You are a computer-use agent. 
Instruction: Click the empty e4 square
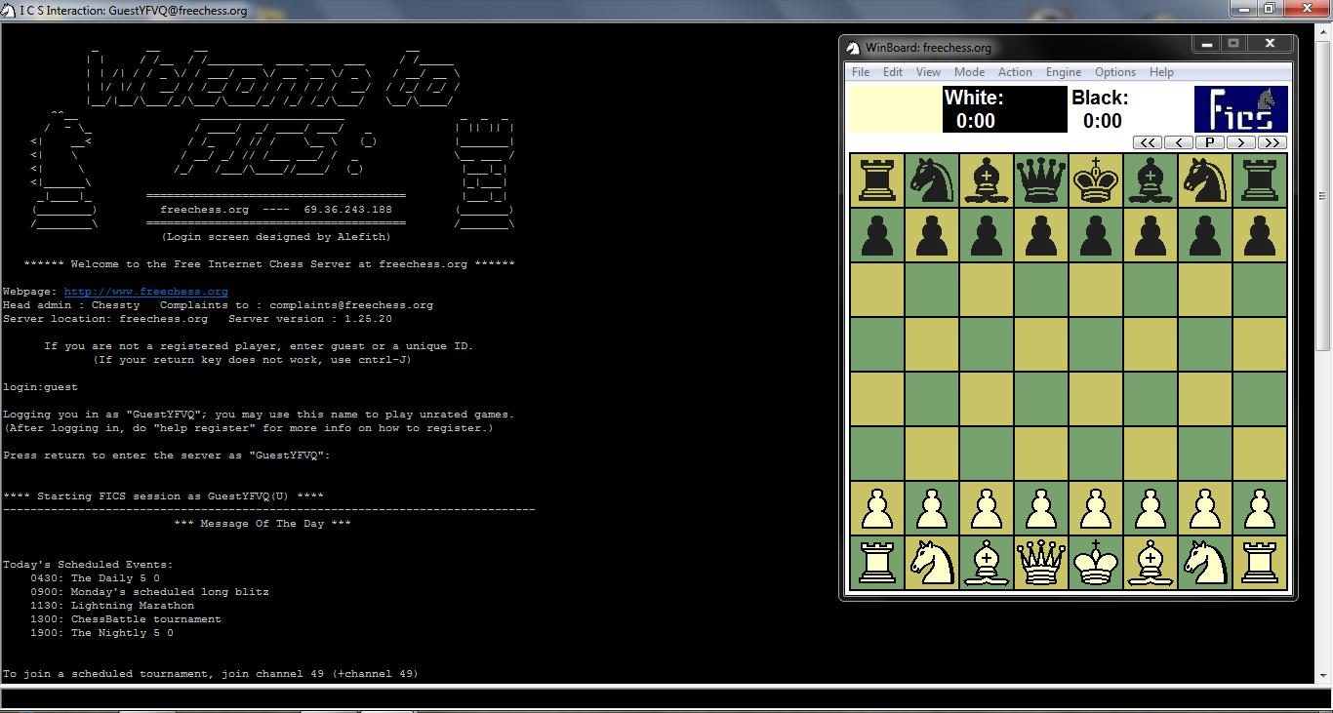[1095, 399]
